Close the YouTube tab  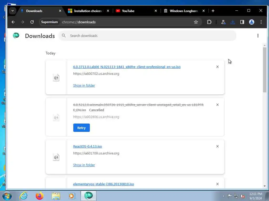pos(156,11)
